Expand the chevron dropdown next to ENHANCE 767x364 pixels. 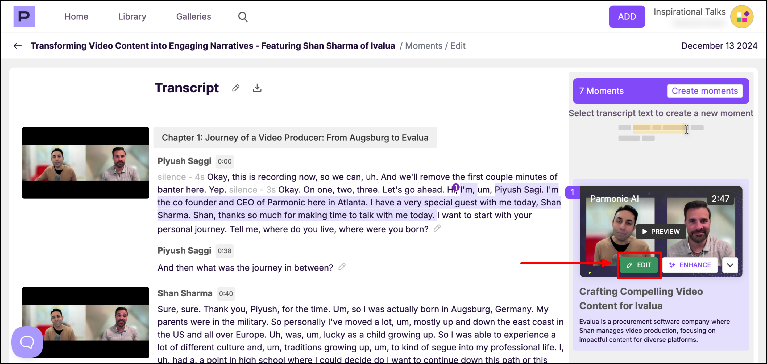(730, 265)
